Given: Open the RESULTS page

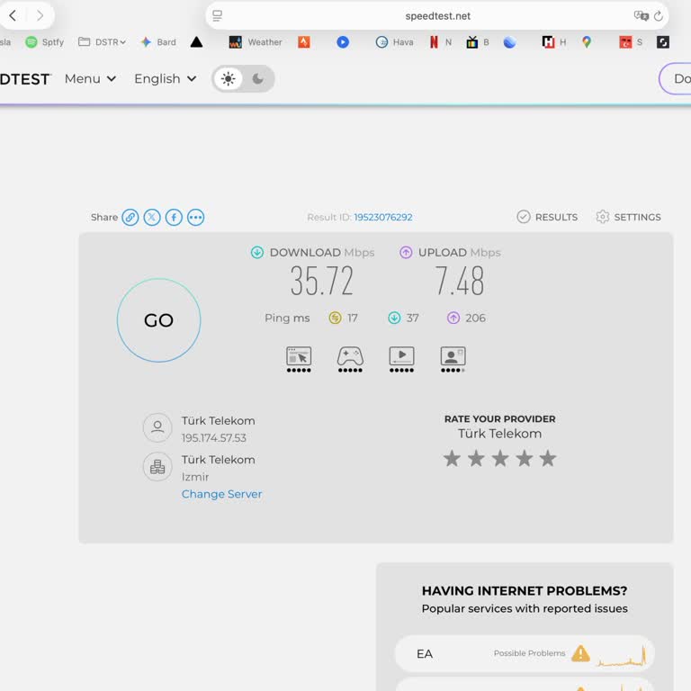Looking at the screenshot, I should [547, 217].
